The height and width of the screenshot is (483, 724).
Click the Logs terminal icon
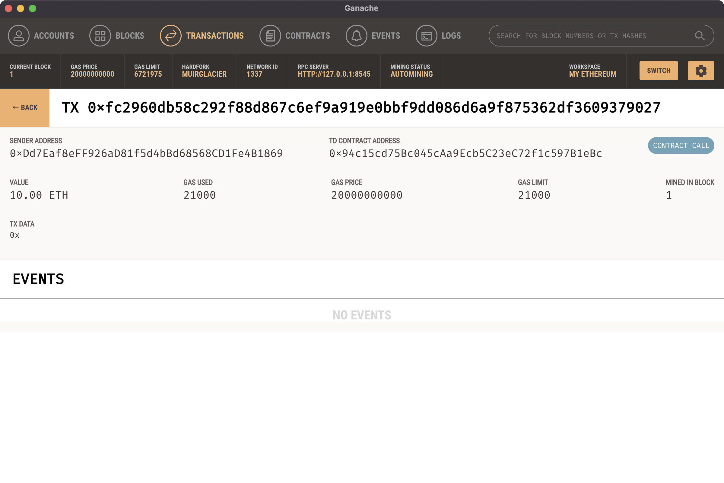pyautogui.click(x=426, y=36)
